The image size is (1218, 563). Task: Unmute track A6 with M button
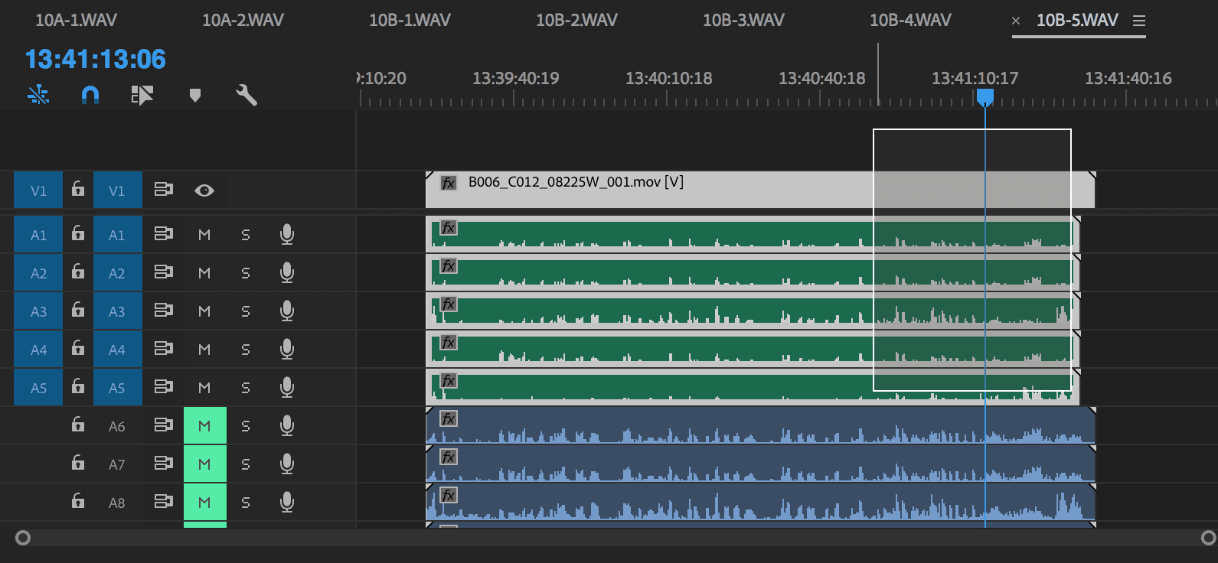click(x=204, y=426)
